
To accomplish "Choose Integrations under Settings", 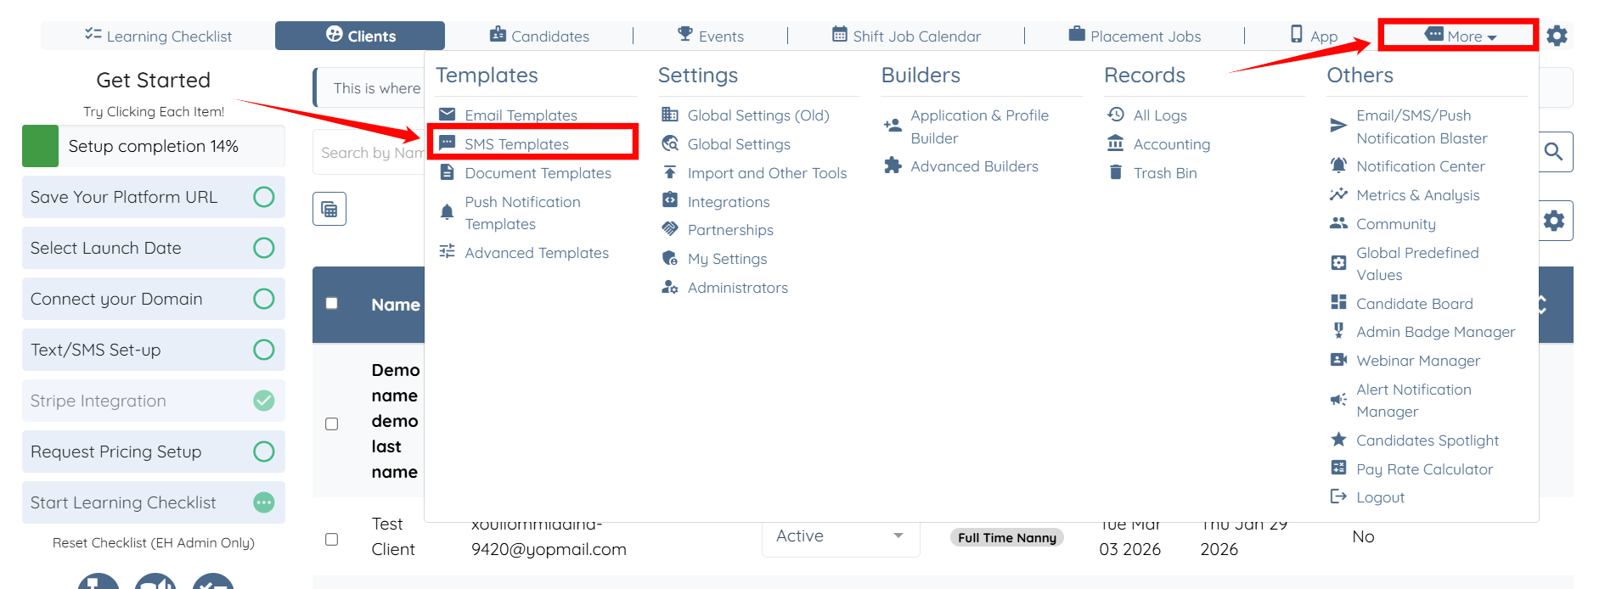I will tap(728, 202).
